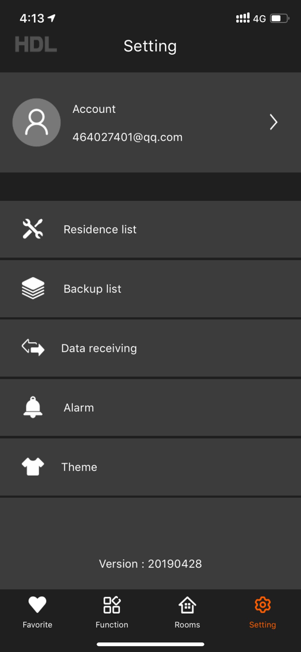This screenshot has height=652, width=301.
Task: Select the Theme option
Action: (150, 467)
